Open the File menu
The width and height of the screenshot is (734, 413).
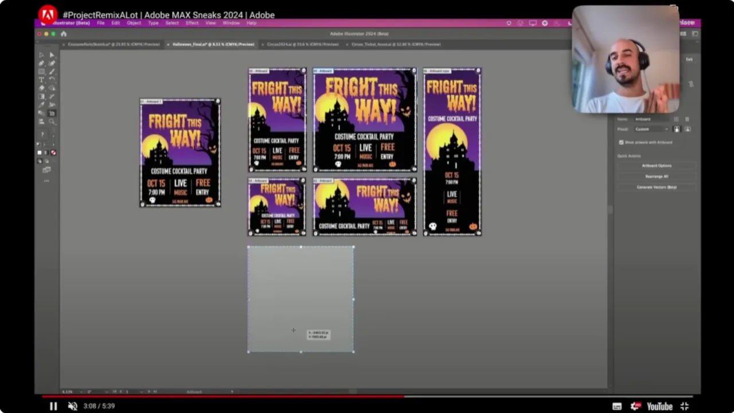[100, 23]
